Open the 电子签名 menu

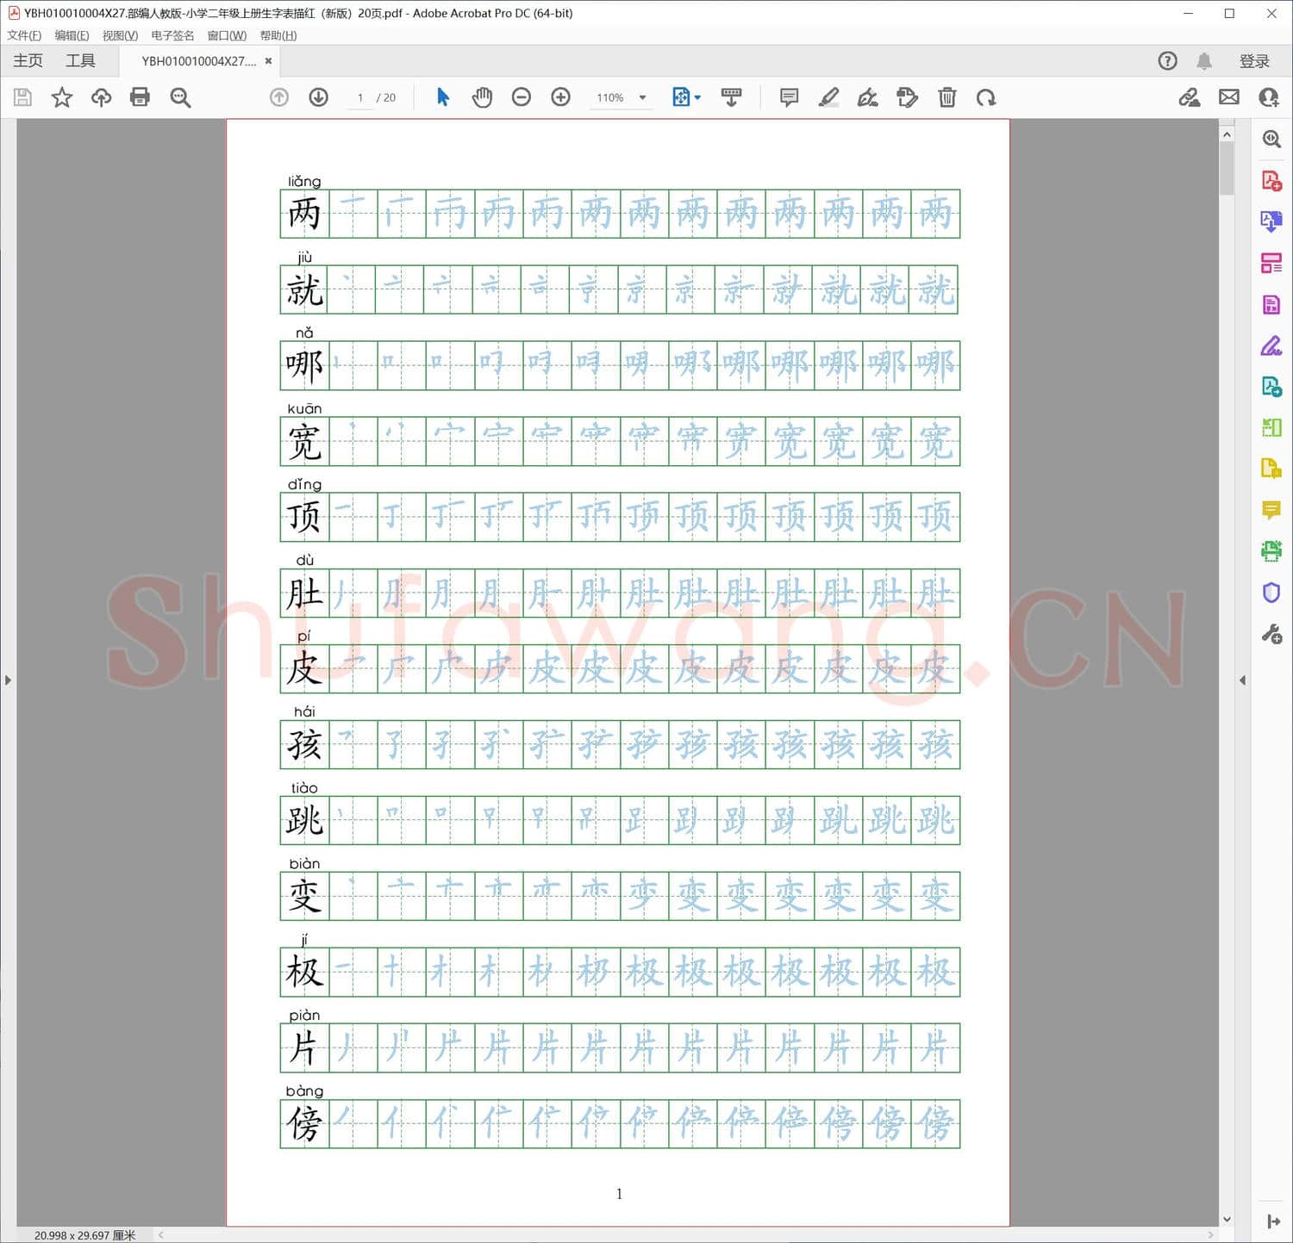172,35
